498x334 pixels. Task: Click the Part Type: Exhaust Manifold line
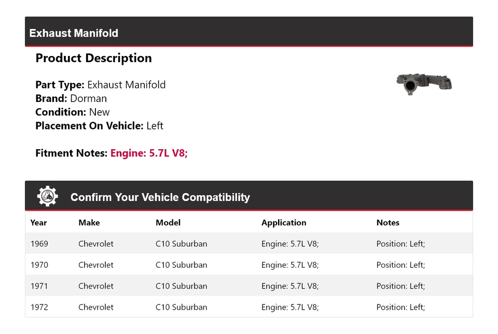(x=101, y=85)
